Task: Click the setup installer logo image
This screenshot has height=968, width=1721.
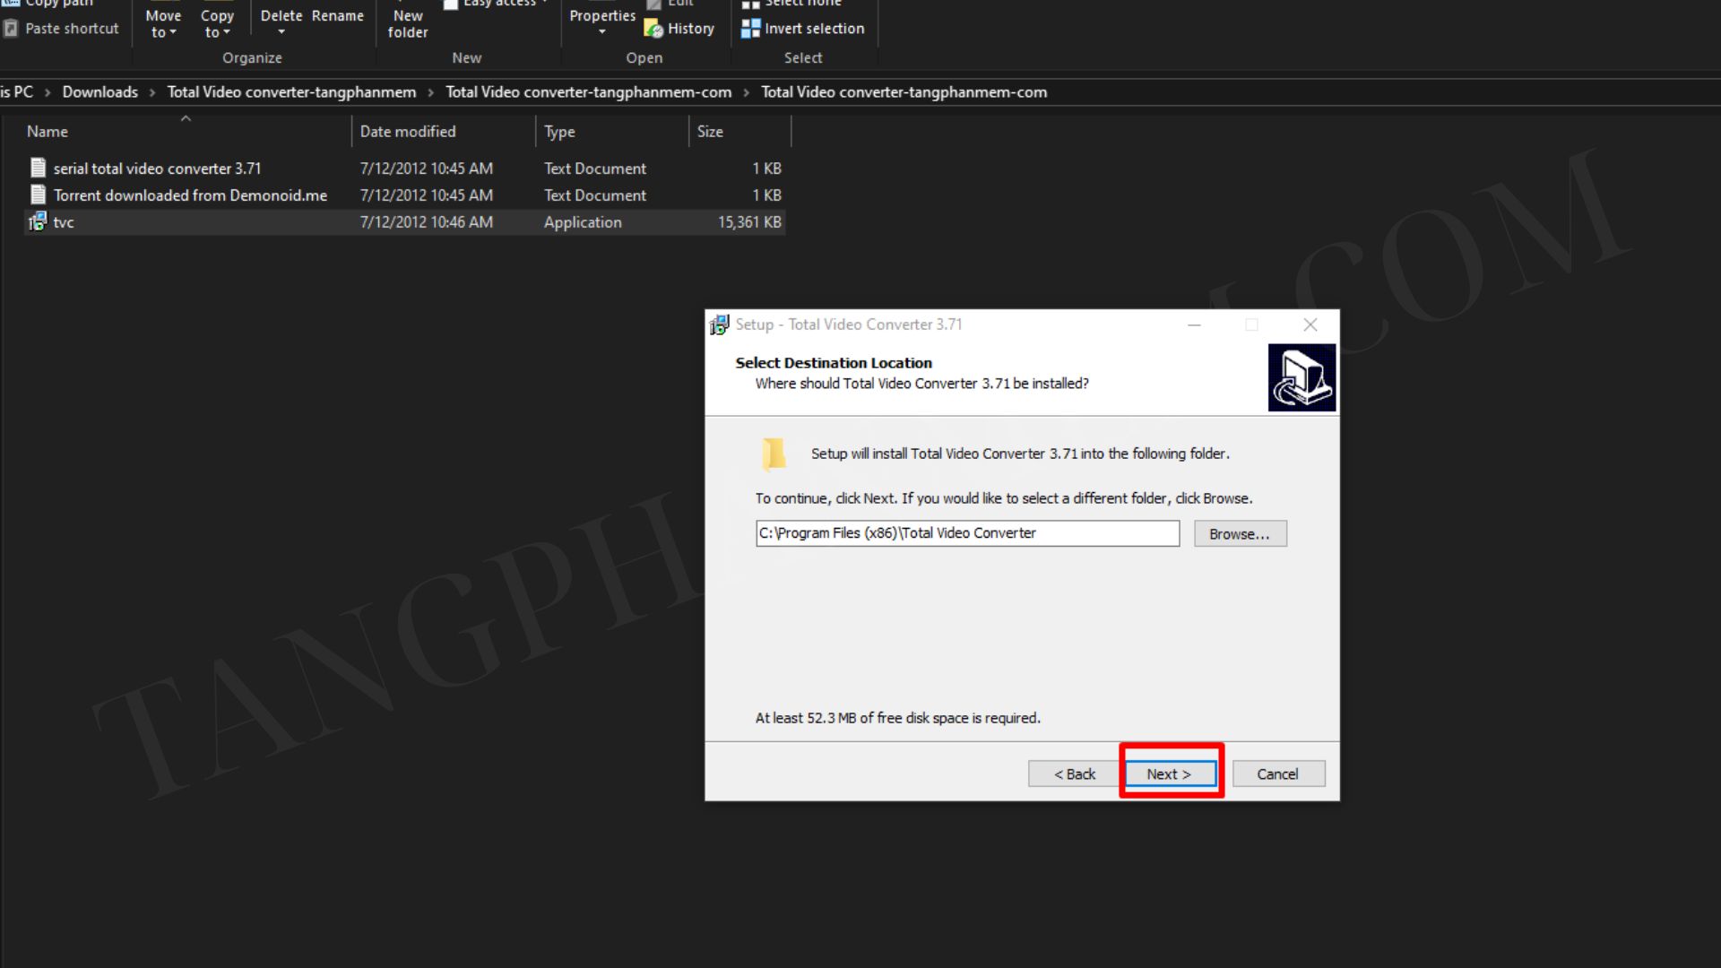Action: coord(1302,378)
